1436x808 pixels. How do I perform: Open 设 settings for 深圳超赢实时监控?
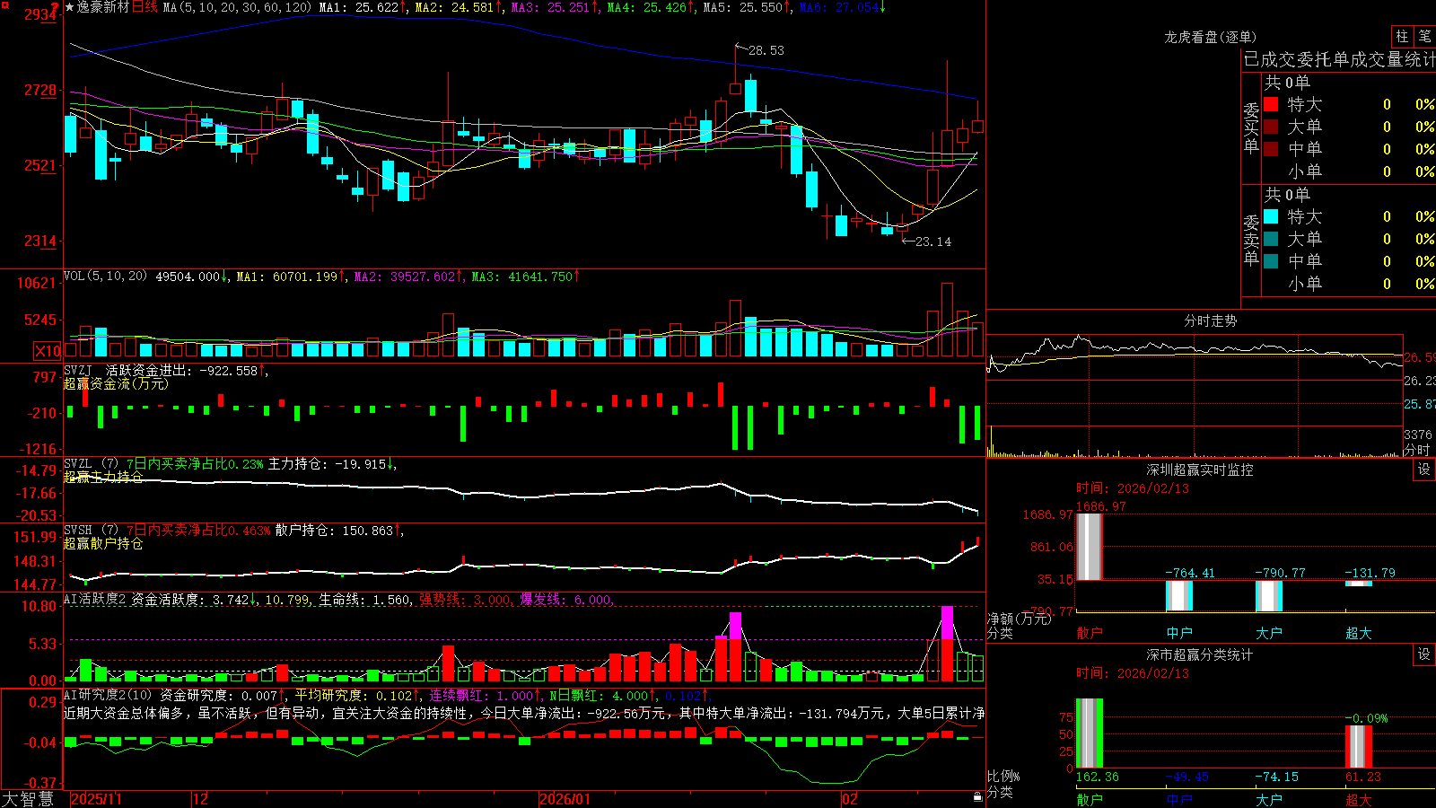click(1424, 470)
